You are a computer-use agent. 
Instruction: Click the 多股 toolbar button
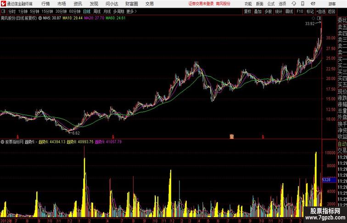268,11
